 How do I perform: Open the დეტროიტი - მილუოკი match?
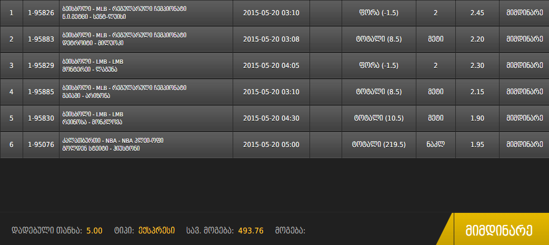click(93, 43)
